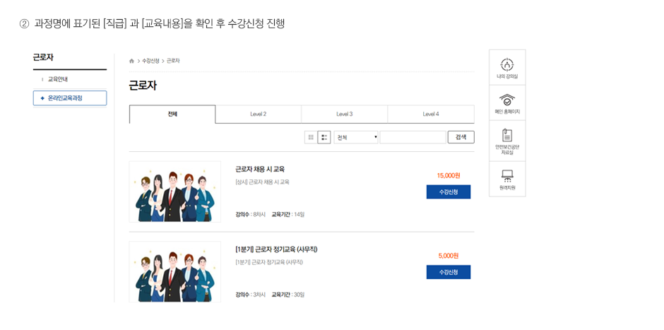The image size is (664, 330).
Task: Click the 검색 button
Action: [461, 137]
